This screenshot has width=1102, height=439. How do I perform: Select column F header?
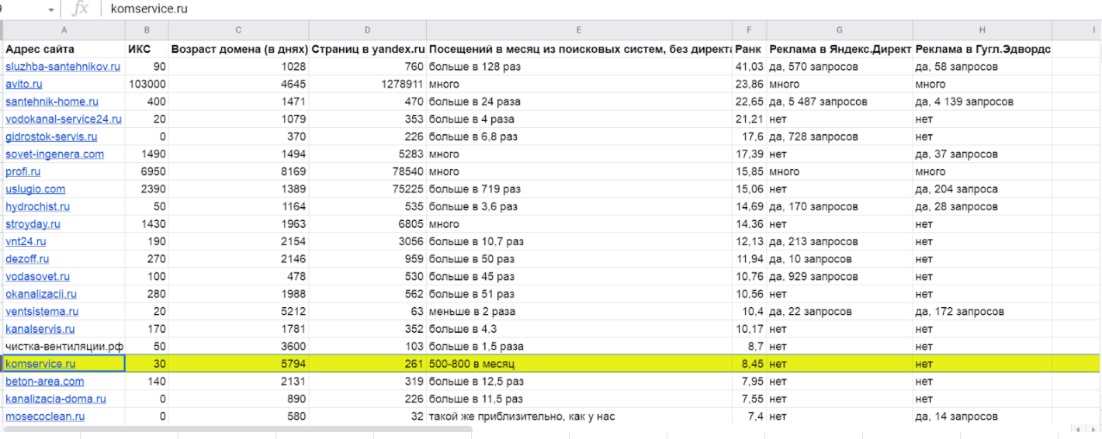750,29
